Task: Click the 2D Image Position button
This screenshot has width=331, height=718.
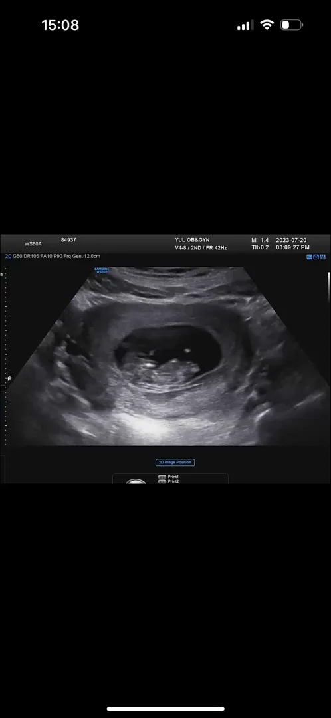Action: tap(175, 463)
